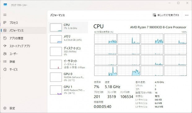
Task: Select GPU 1 AMD Radeon item
Action: [68, 90]
